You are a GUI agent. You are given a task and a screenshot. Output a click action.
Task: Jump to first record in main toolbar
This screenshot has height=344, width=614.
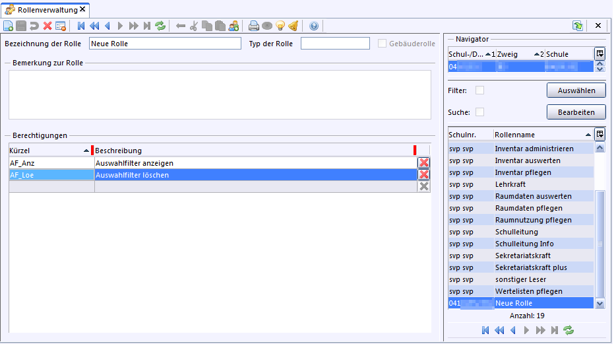pos(81,26)
